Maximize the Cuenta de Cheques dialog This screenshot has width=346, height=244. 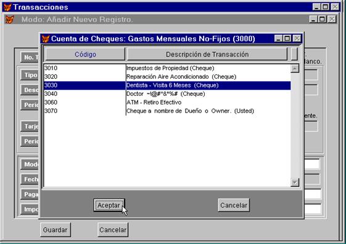click(287, 39)
